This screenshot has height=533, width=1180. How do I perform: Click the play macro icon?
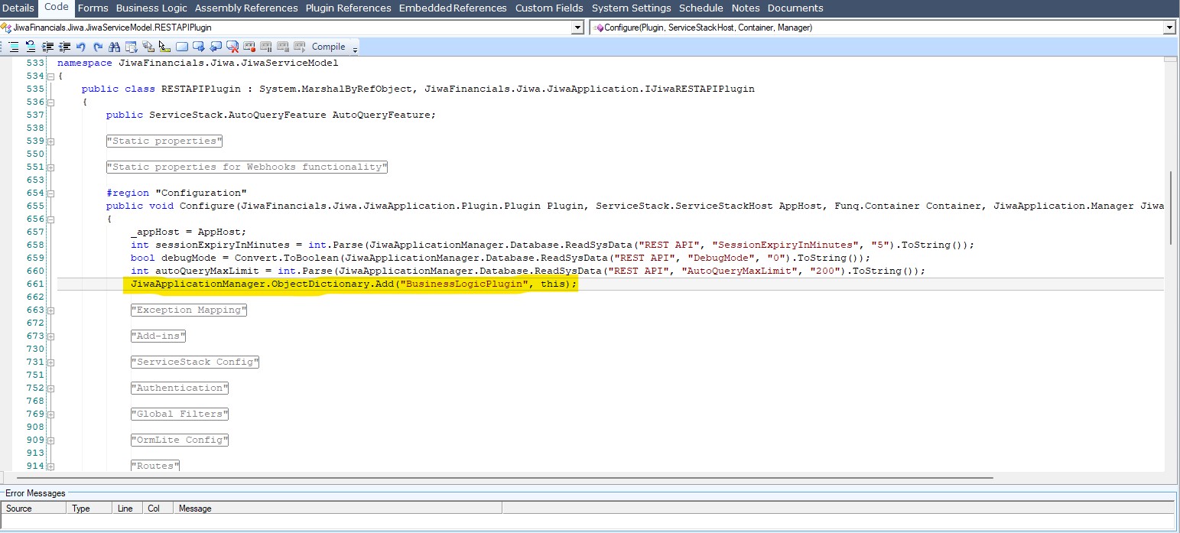[299, 47]
